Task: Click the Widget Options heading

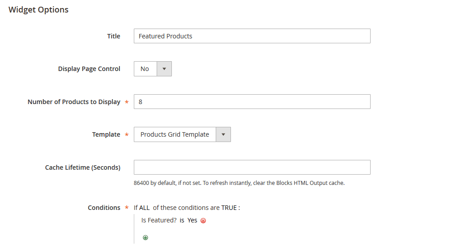Action: pyautogui.click(x=38, y=10)
